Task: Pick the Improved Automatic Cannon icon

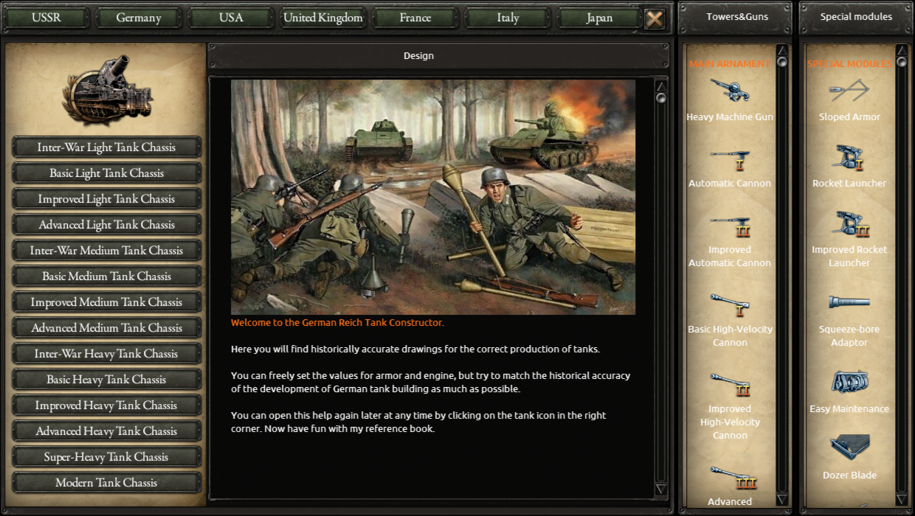Action: (x=729, y=226)
